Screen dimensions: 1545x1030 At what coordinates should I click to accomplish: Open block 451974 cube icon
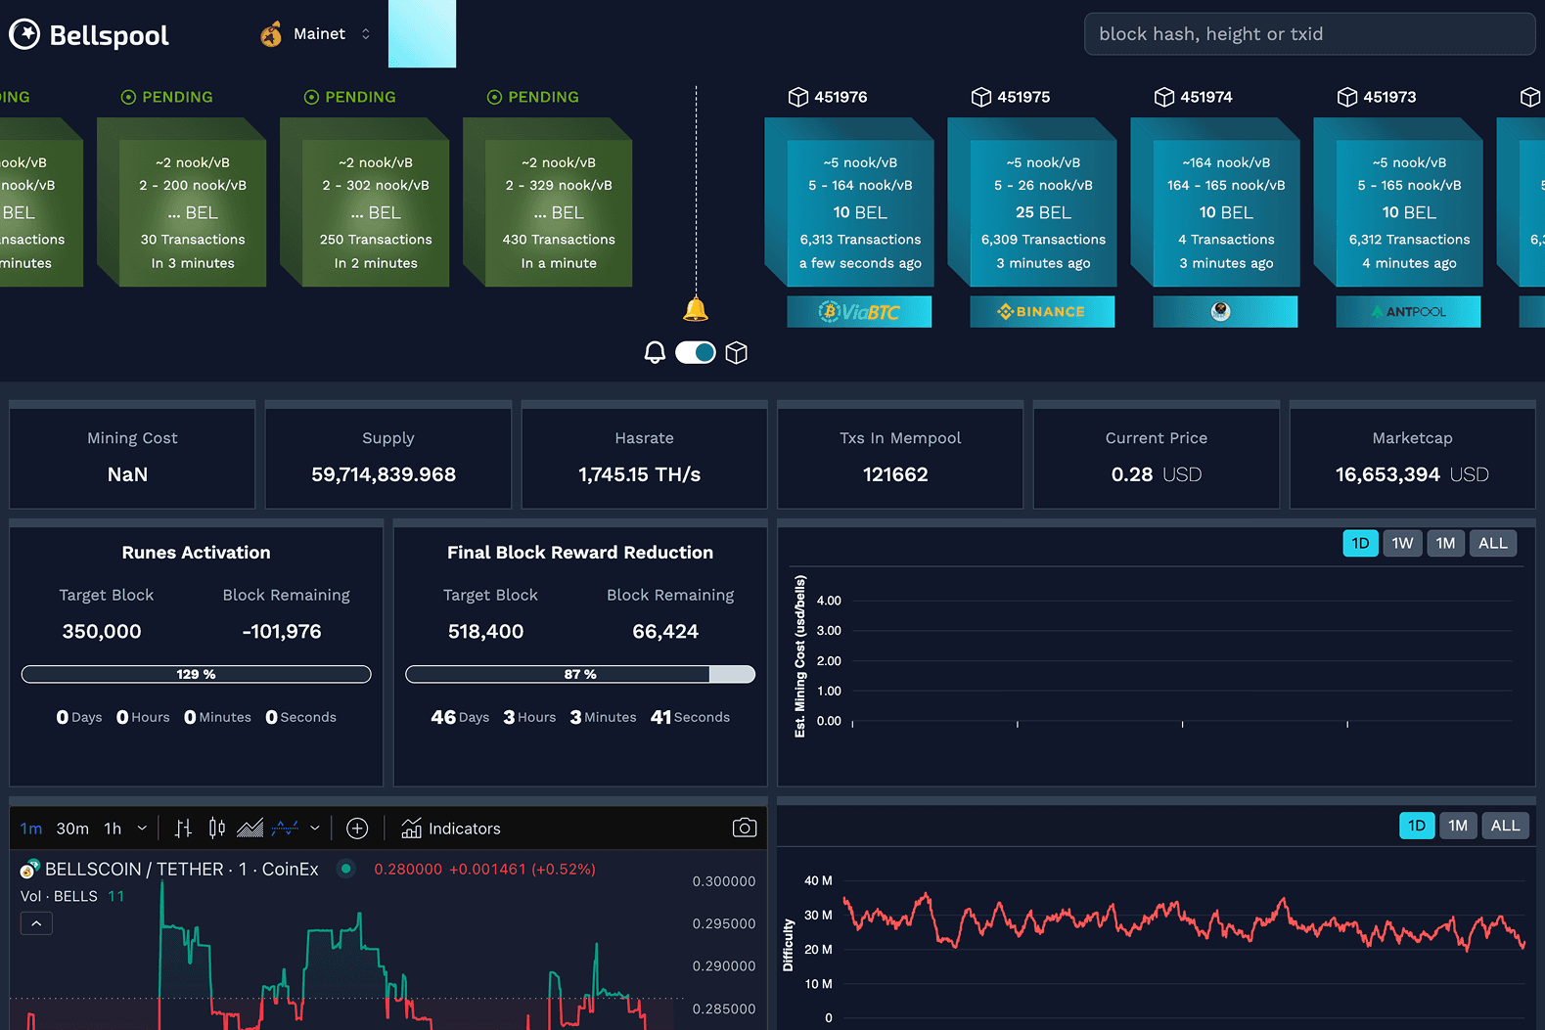(x=1164, y=97)
